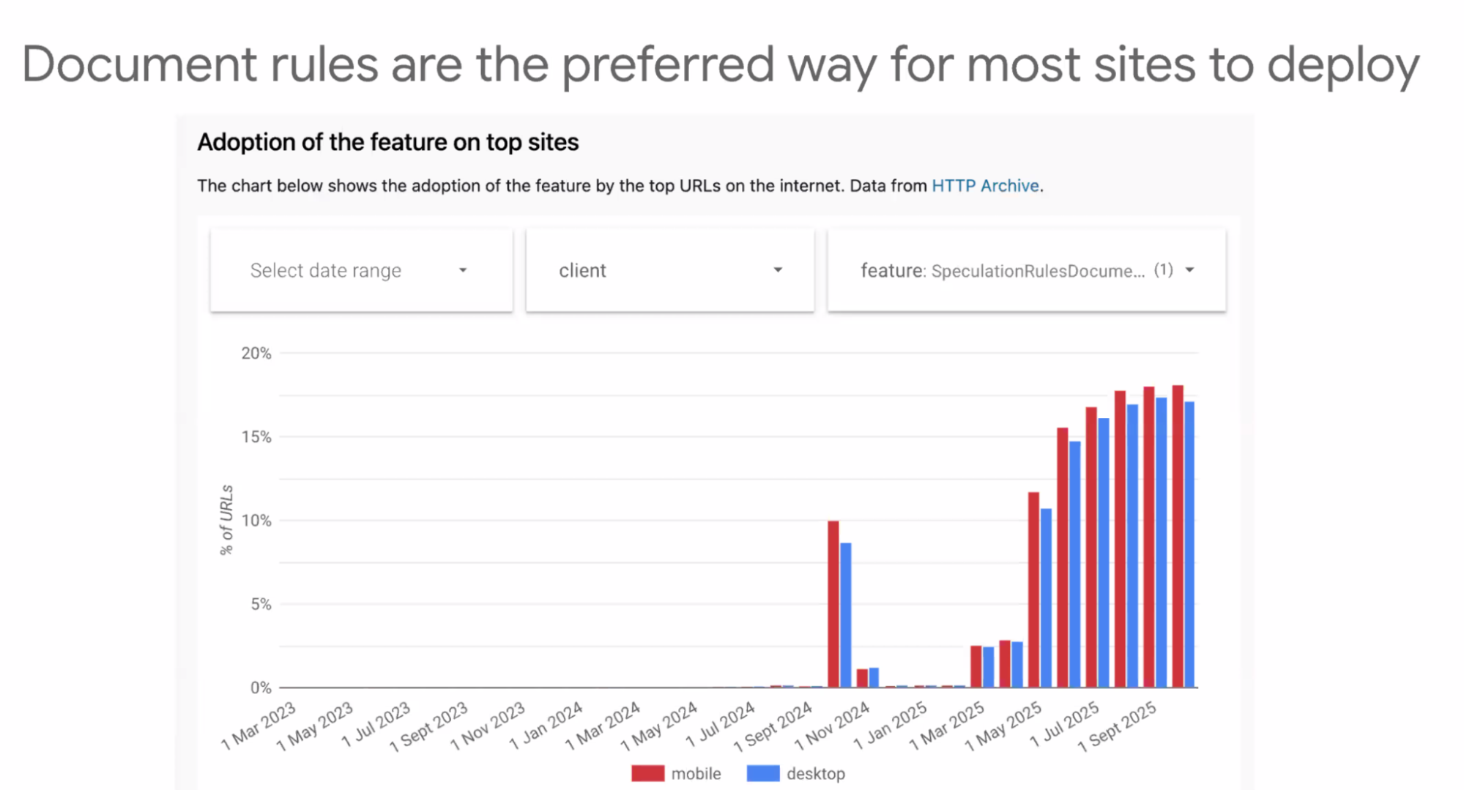Image resolution: width=1464 pixels, height=790 pixels.
Task: Click the arrow icon beside Select date range
Action: [x=463, y=271]
